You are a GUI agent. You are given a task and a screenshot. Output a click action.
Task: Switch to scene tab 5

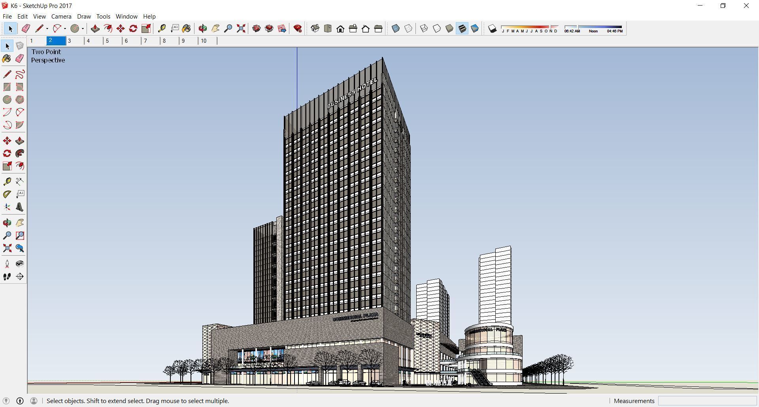(x=113, y=41)
